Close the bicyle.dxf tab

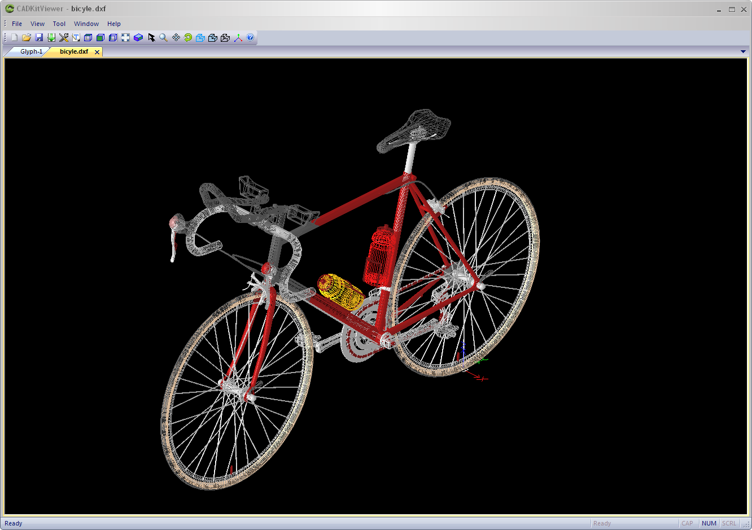(x=97, y=51)
